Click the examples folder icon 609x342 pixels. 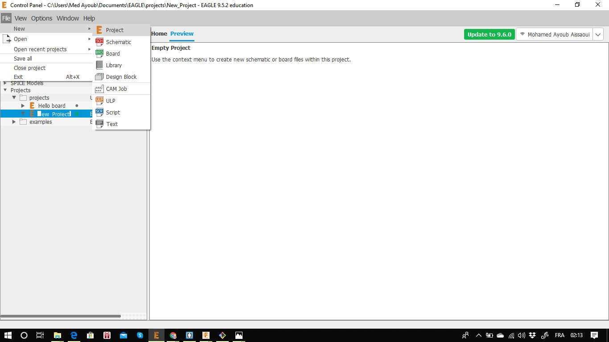[x=23, y=122]
